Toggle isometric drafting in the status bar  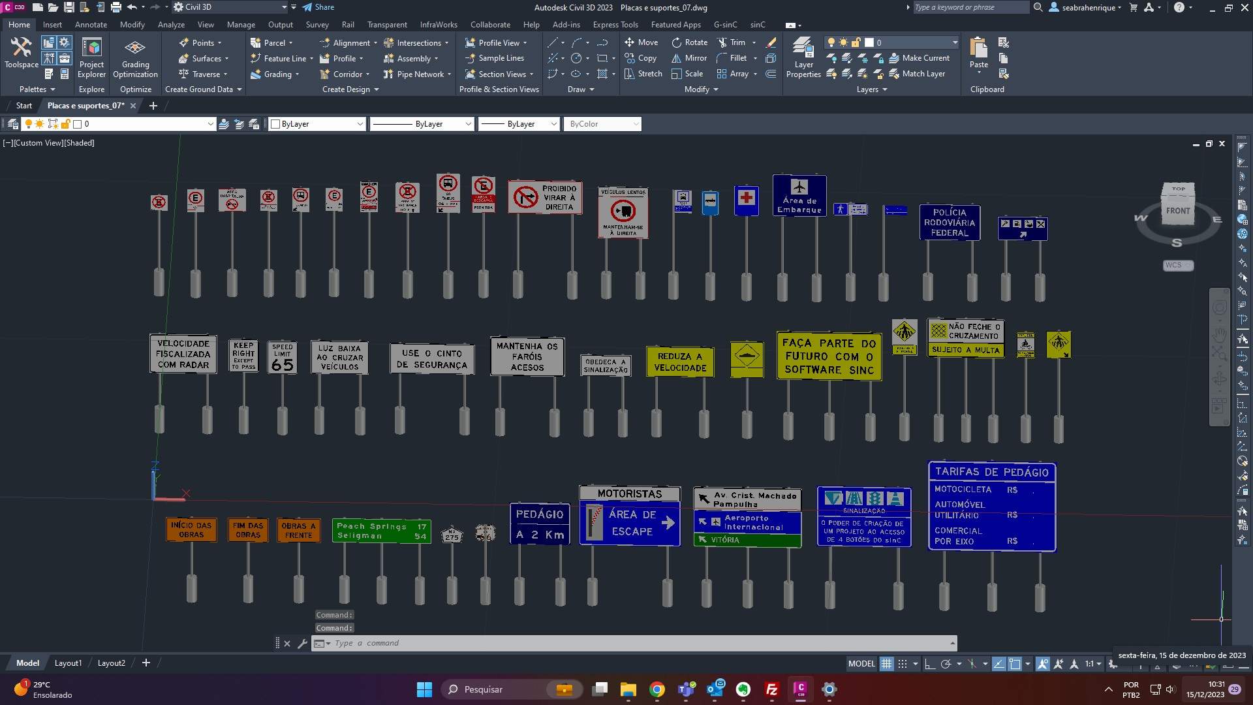coord(972,663)
